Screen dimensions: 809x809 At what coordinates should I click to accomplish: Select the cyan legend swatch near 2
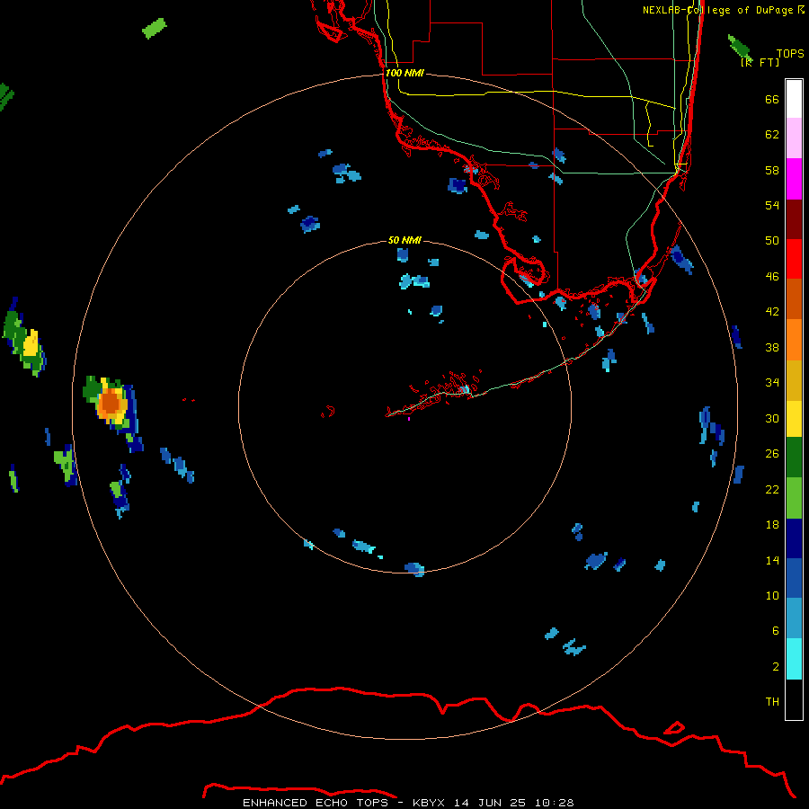pos(794,659)
